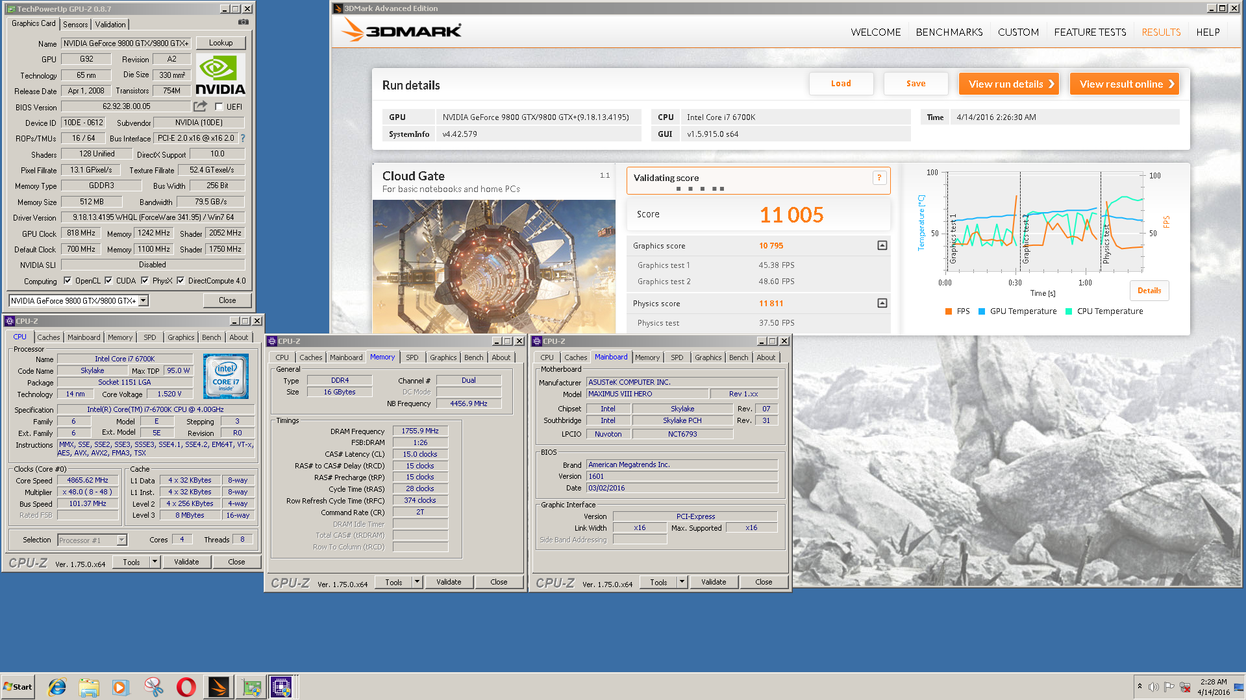The width and height of the screenshot is (1246, 700).
Task: Click GPU-Z window title bar icon
Action: [x=10, y=9]
